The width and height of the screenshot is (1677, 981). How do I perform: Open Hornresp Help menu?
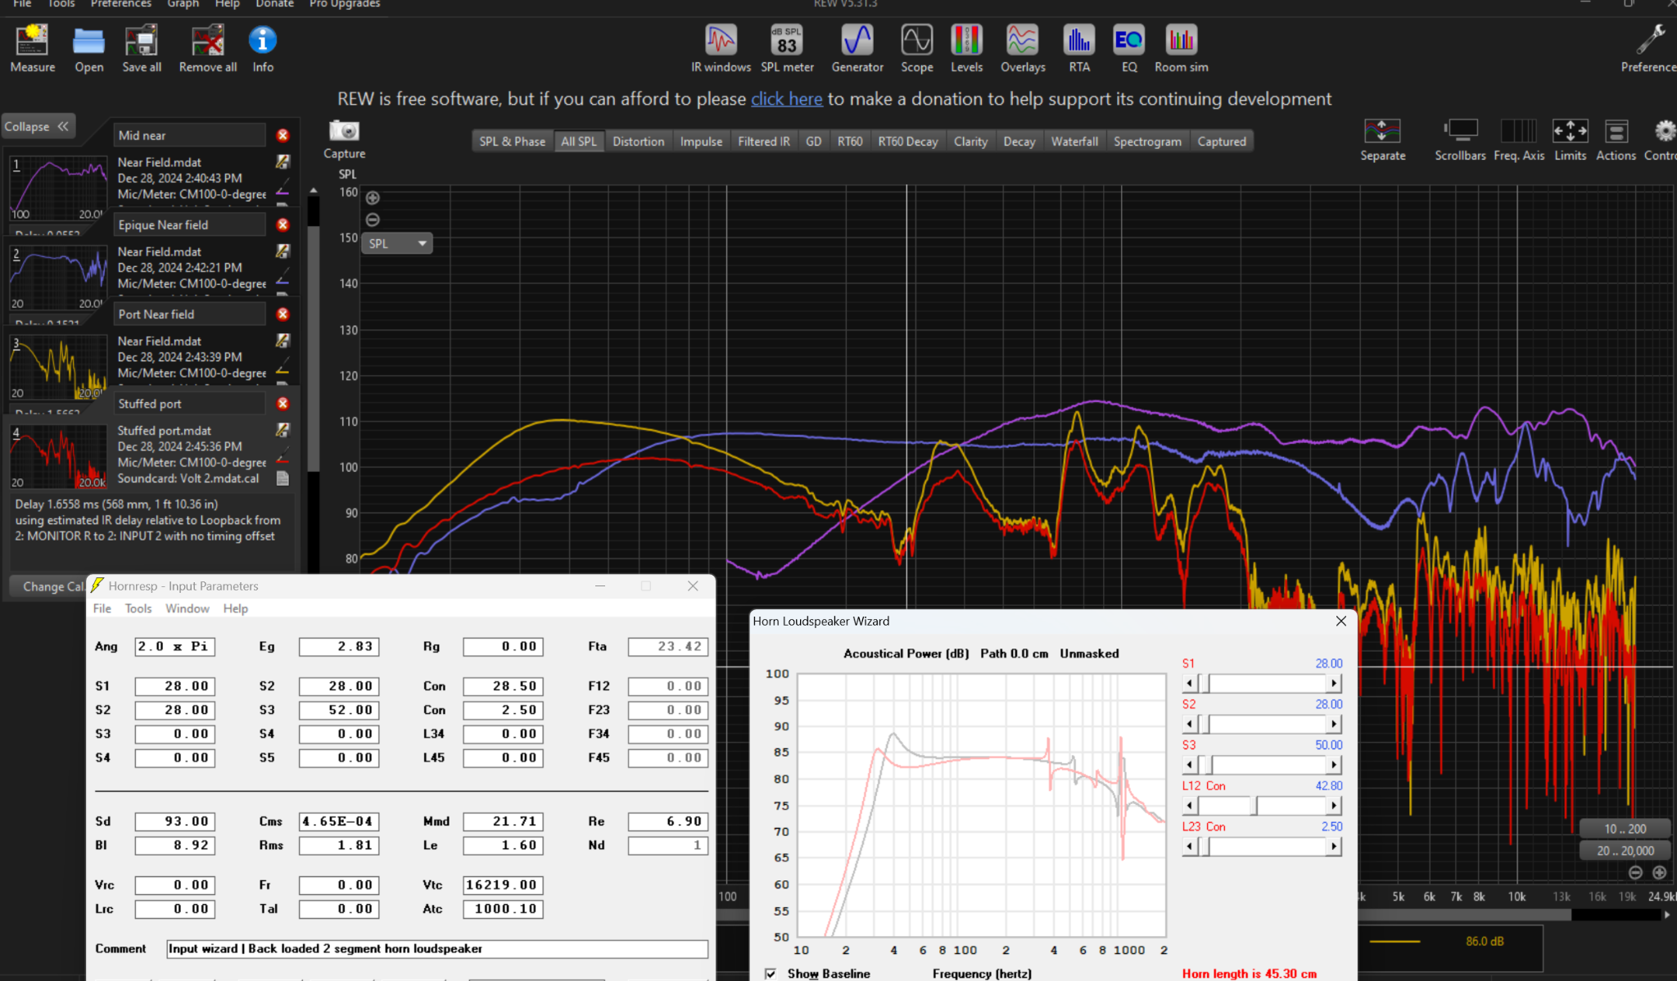(x=235, y=608)
